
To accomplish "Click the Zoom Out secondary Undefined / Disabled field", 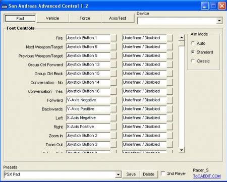I will [144, 145].
